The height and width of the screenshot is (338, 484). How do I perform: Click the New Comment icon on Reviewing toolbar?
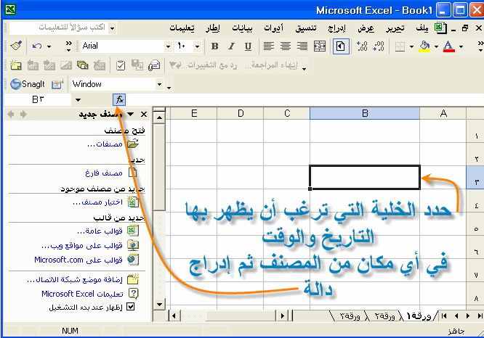pos(16,65)
